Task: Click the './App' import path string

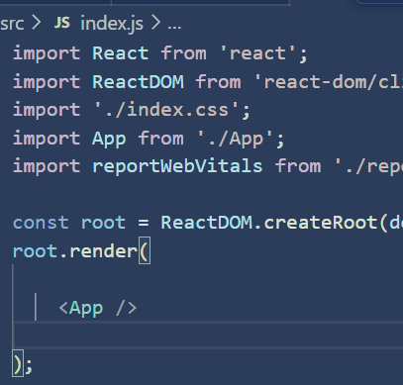Action: point(236,139)
